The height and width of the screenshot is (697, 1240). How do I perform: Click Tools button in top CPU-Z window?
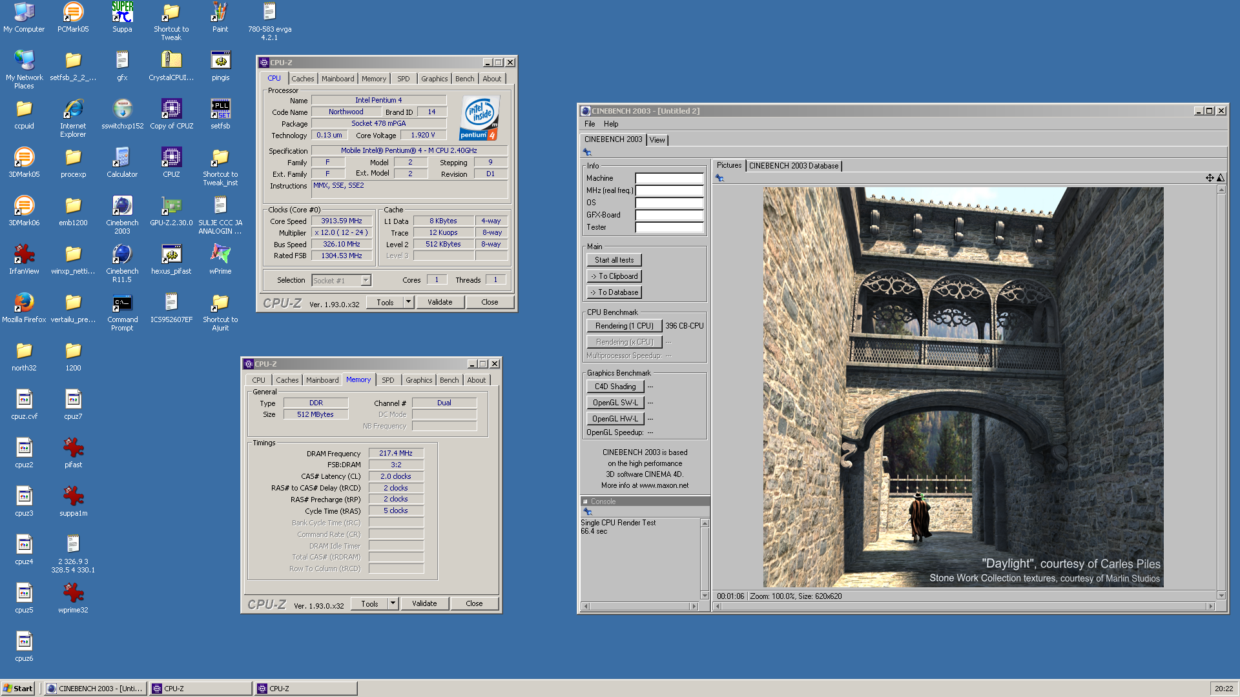[385, 302]
